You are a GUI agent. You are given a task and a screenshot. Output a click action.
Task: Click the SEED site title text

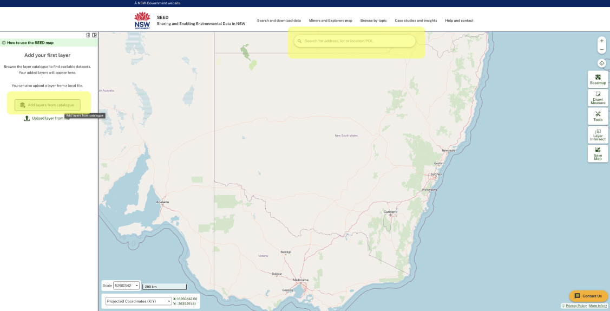coord(162,17)
